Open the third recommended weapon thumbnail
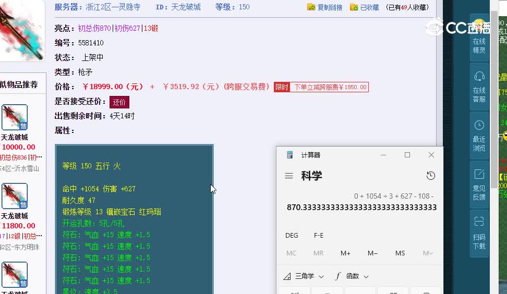The width and height of the screenshot is (507, 294). 15,275
